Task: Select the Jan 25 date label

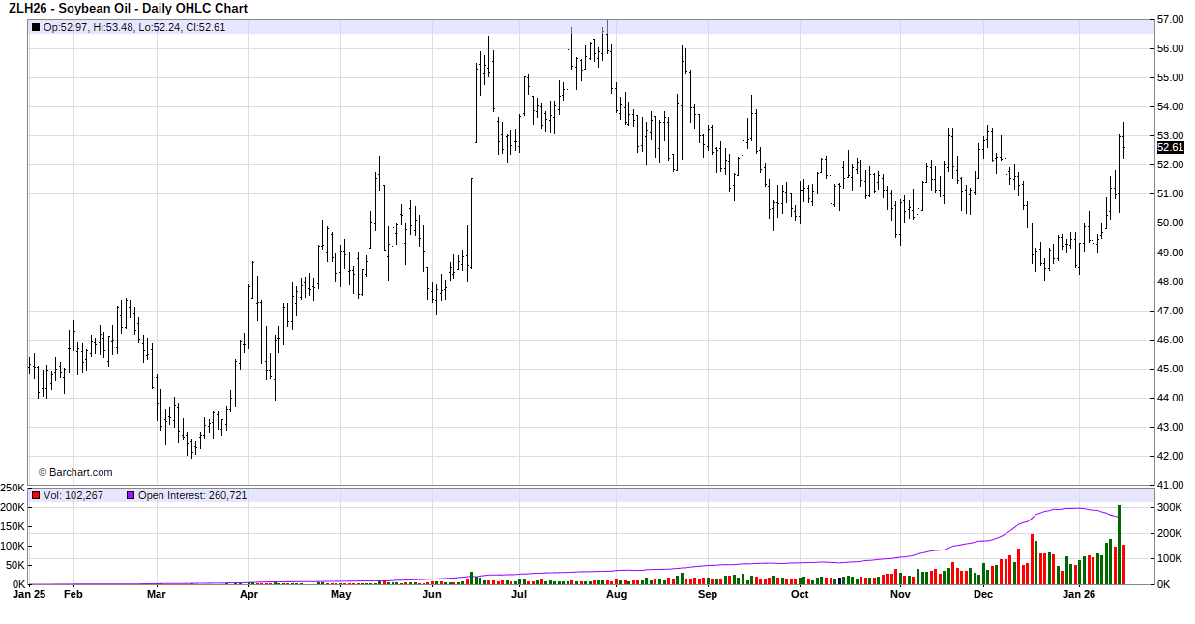Action: (x=29, y=595)
